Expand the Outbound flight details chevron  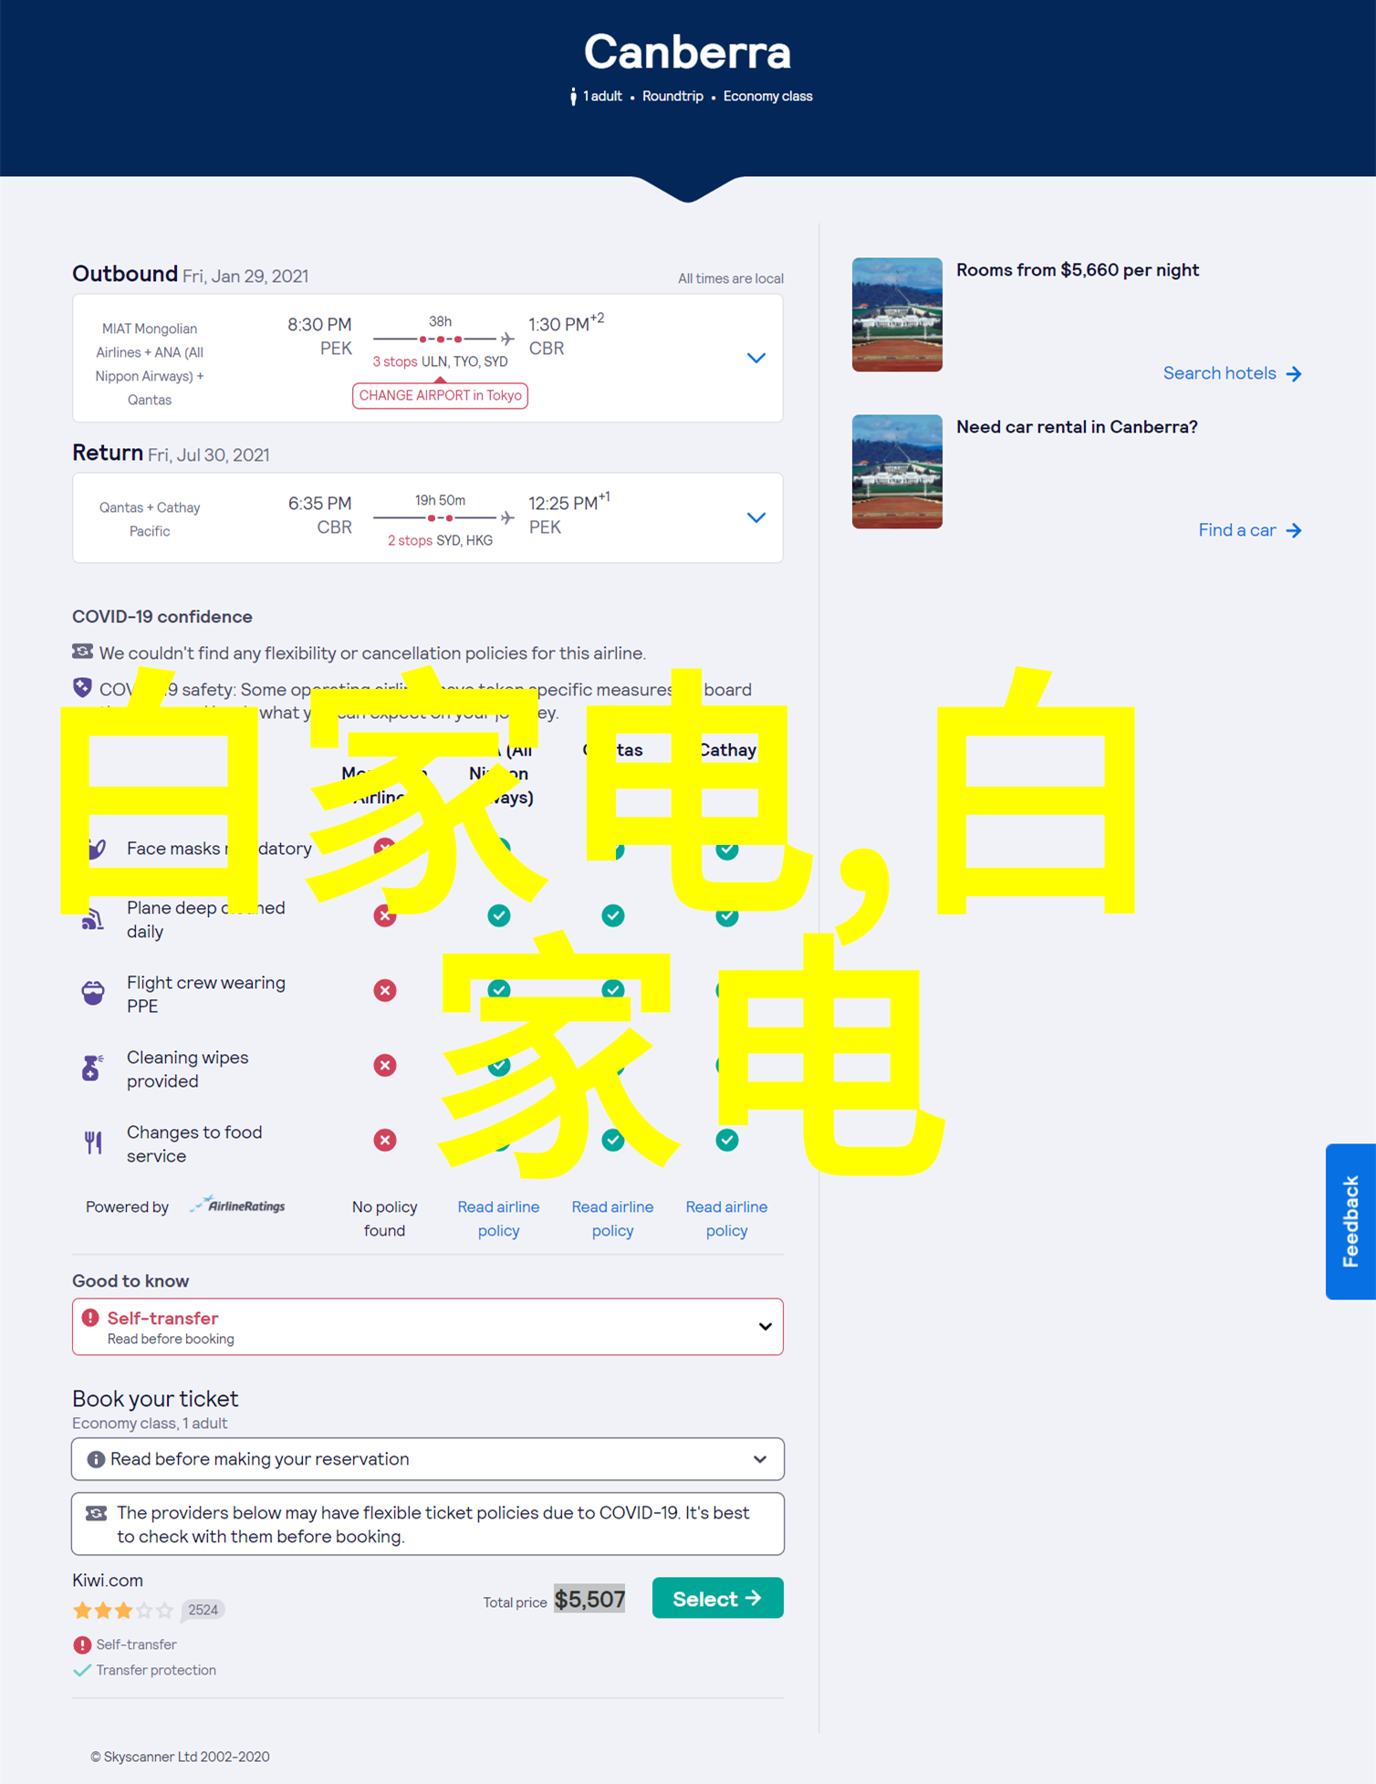(756, 358)
